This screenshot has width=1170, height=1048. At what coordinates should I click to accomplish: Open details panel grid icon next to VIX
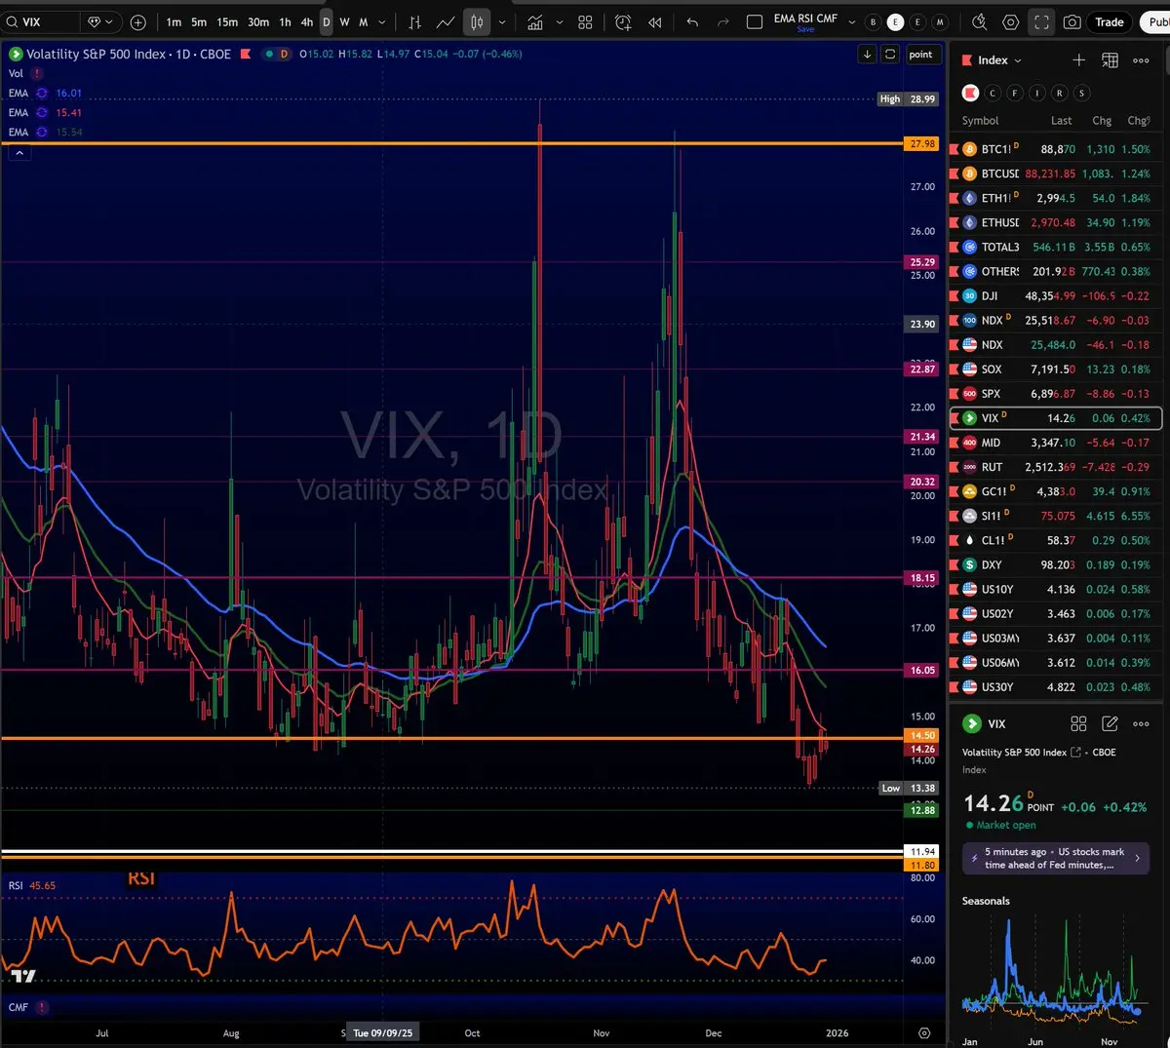[x=1078, y=723]
